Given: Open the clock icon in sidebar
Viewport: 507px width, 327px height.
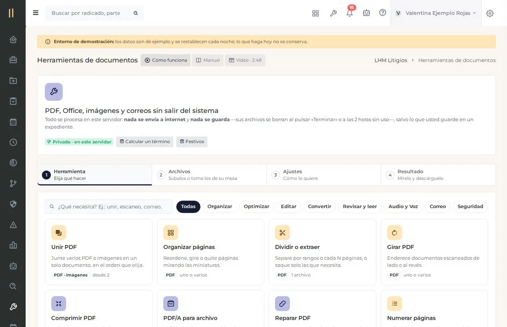Looking at the screenshot, I should point(13,143).
